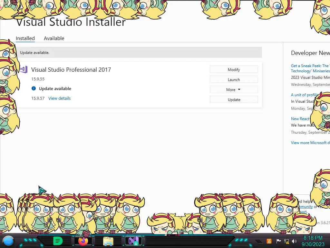Open the 'A unit of profiling' news link

tap(305, 95)
